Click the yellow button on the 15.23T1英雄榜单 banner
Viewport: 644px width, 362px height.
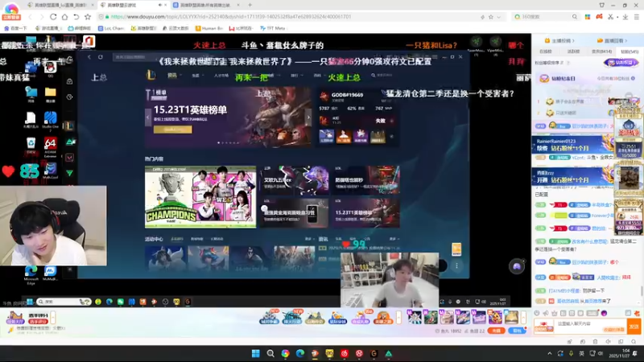172,130
